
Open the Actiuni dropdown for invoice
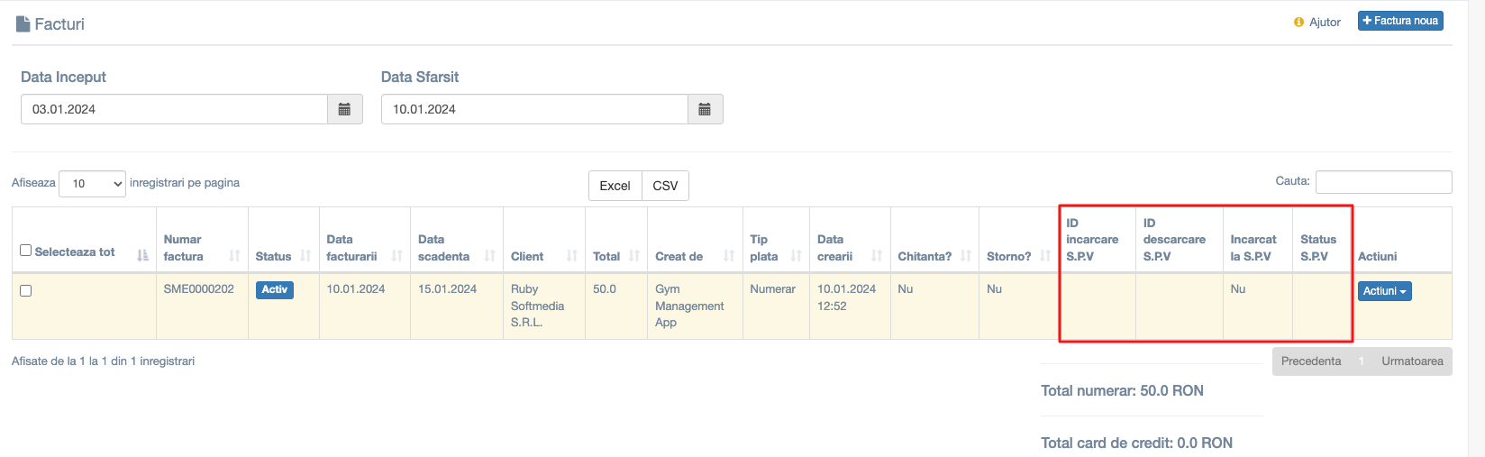click(1384, 291)
